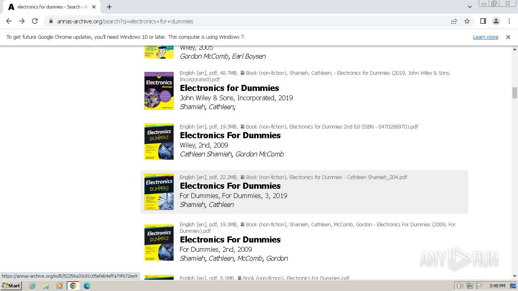This screenshot has height=291, width=518.
Task: Click the scrollbar up arrow
Action: (x=515, y=49)
